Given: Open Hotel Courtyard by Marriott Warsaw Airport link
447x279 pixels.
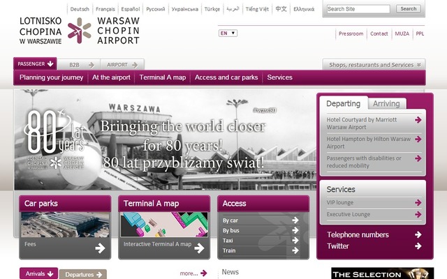Looking at the screenshot, I should point(362,123).
